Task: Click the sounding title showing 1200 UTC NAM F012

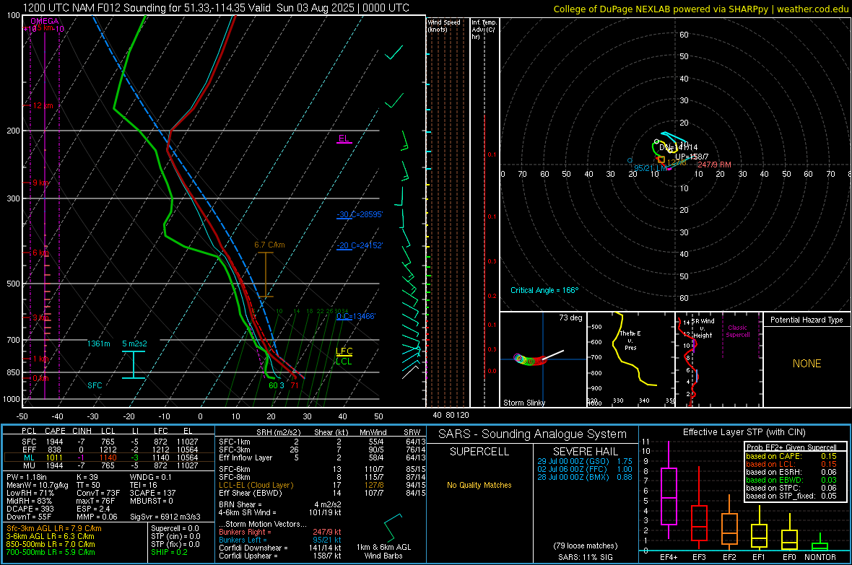Action: (x=217, y=8)
